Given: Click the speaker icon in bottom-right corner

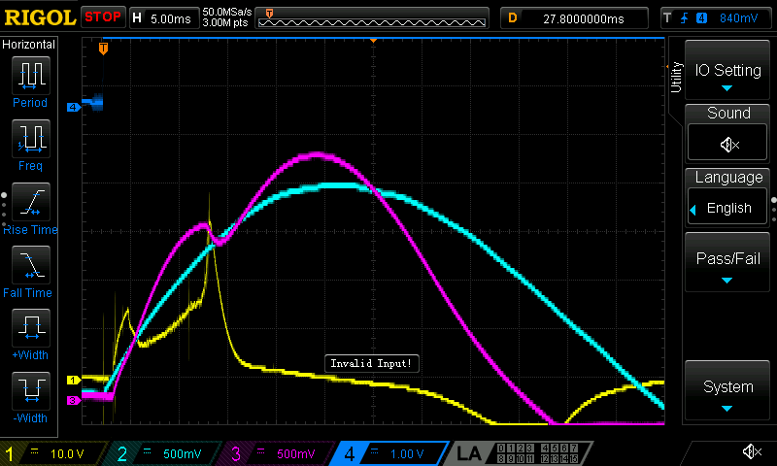Looking at the screenshot, I should [x=751, y=451].
